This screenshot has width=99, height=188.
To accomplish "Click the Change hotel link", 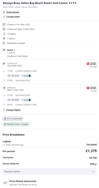I will [13, 17].
